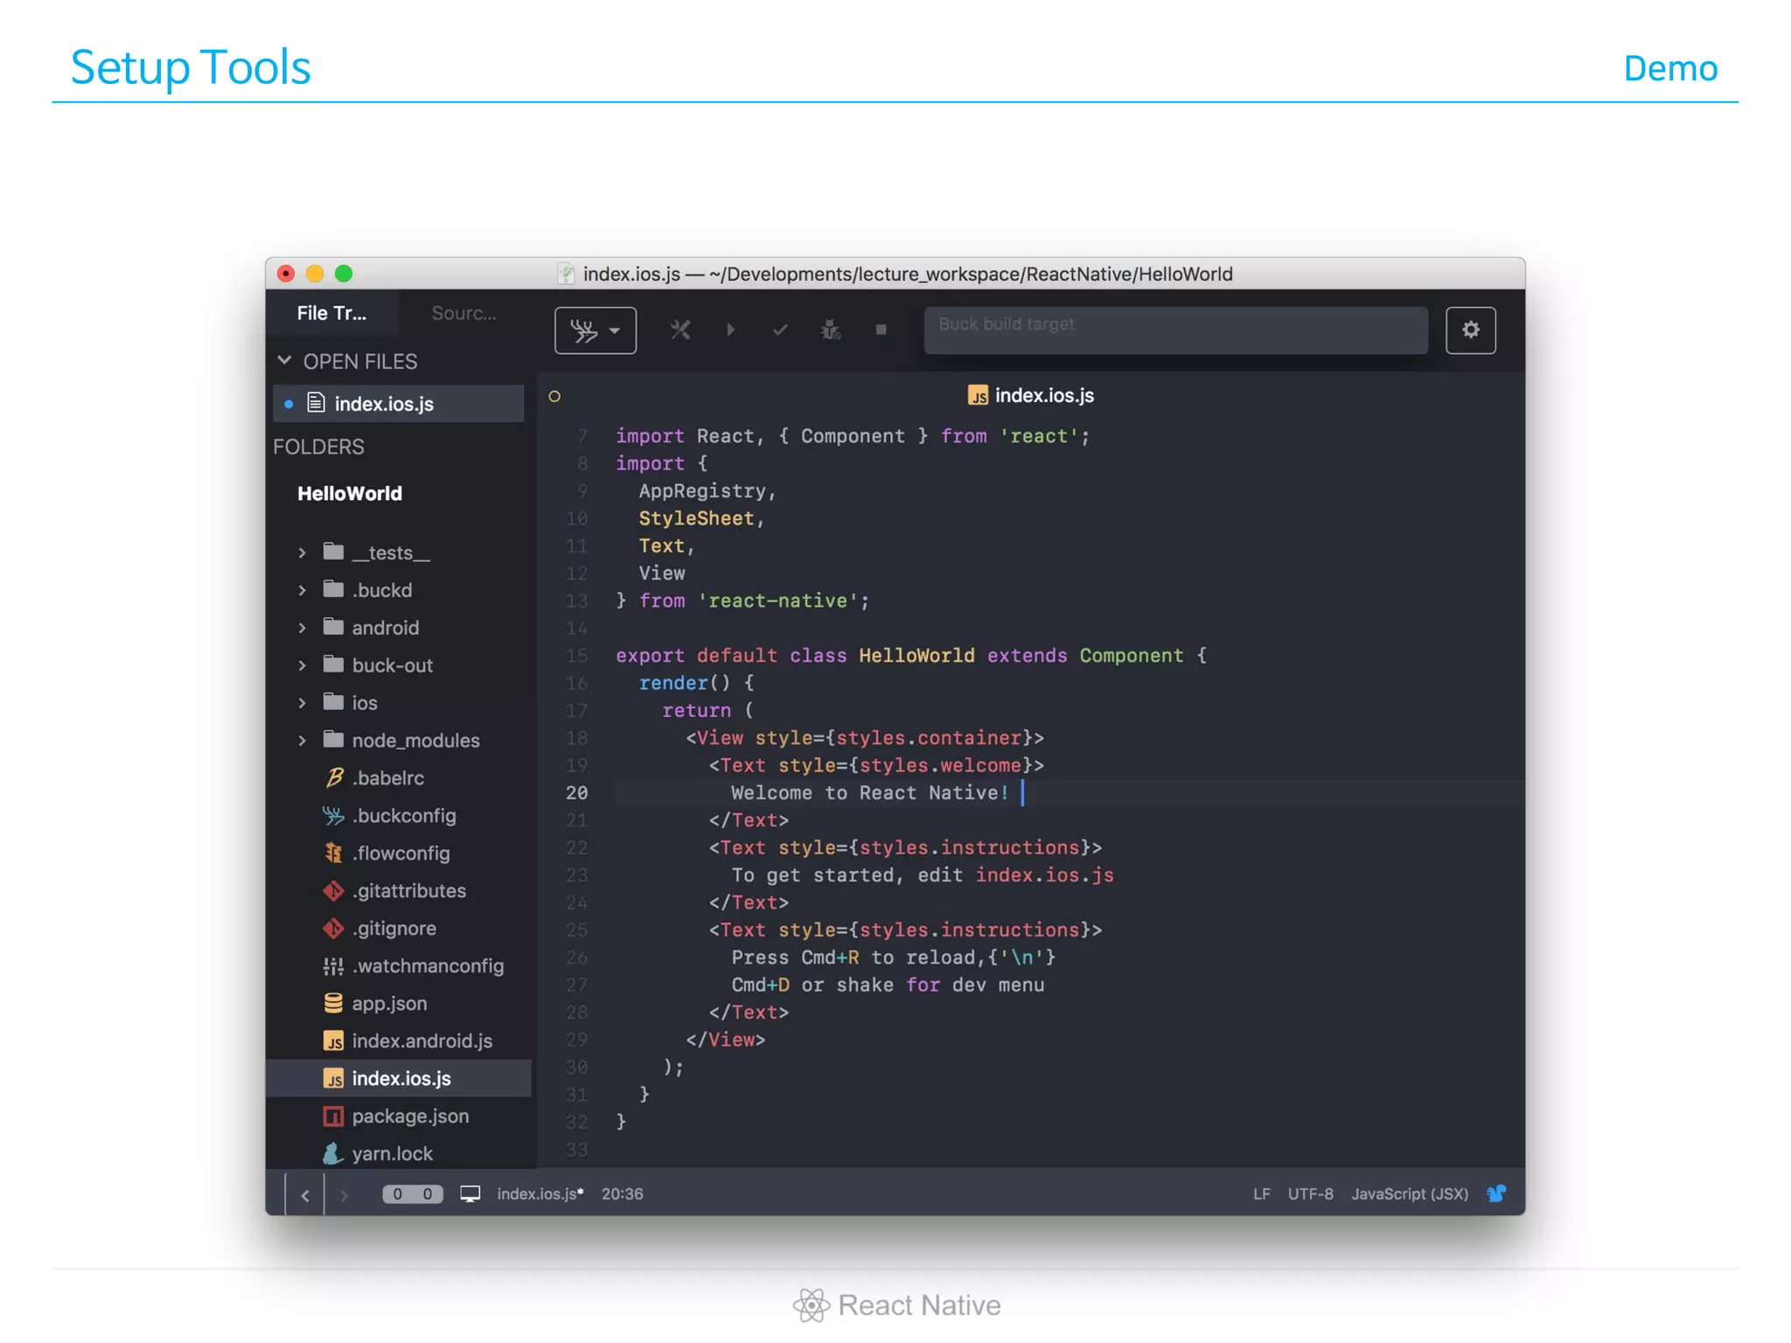Change the LF line ending
This screenshot has height=1343, width=1791.
1261,1193
